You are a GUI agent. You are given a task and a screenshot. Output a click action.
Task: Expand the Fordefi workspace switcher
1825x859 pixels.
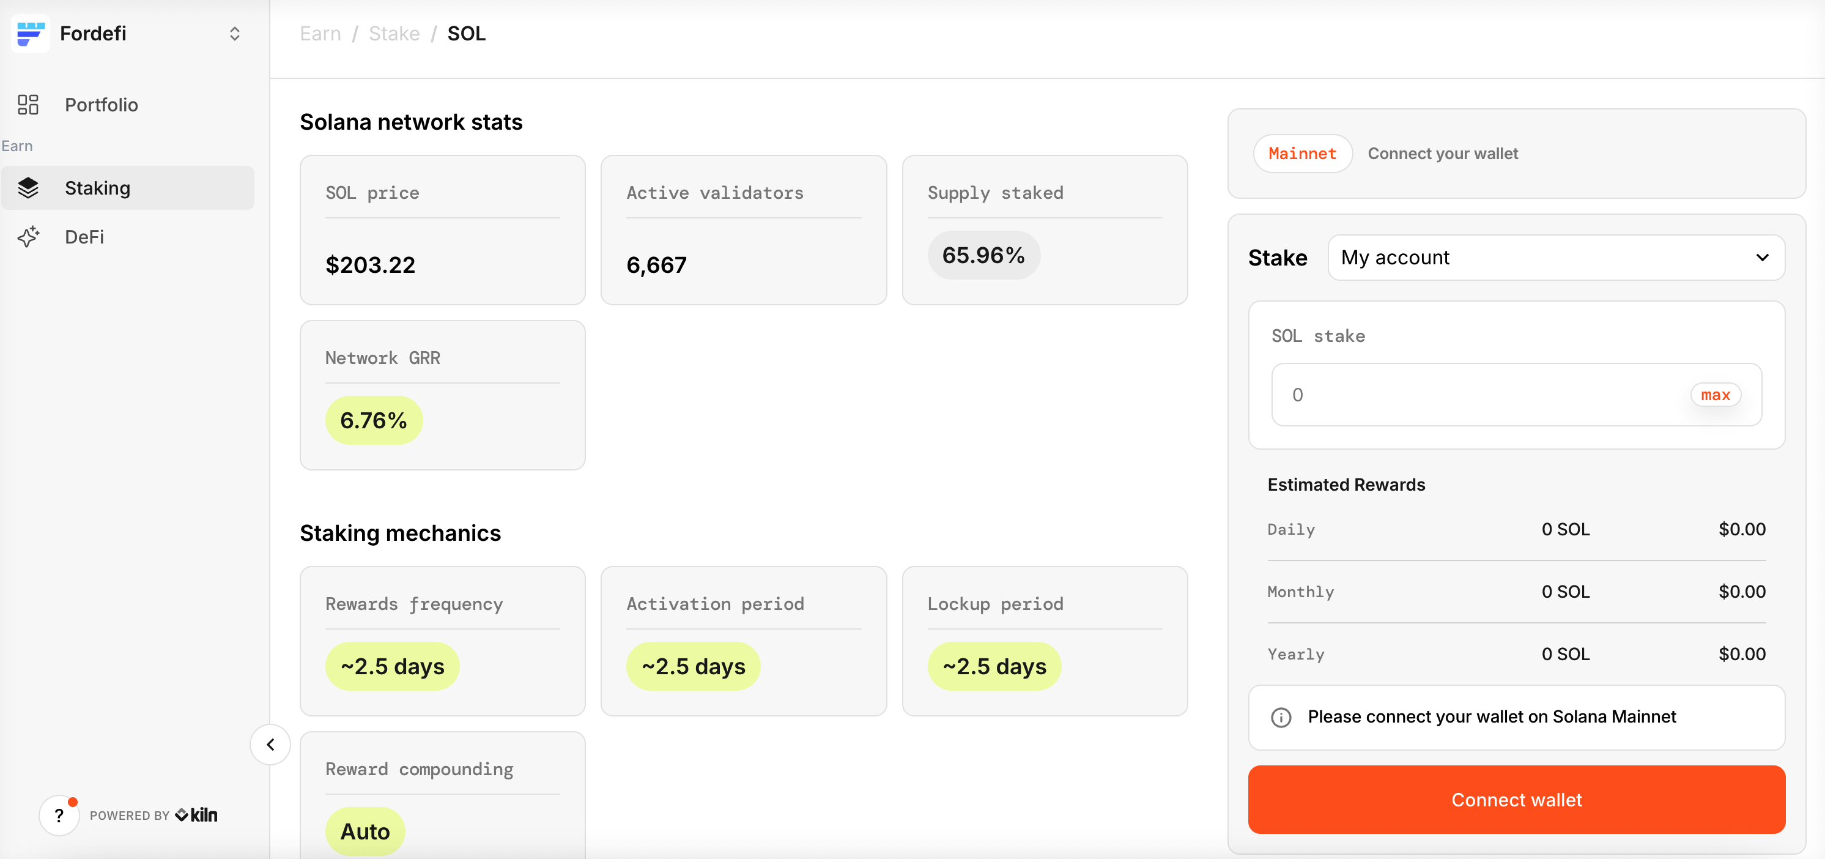point(234,33)
